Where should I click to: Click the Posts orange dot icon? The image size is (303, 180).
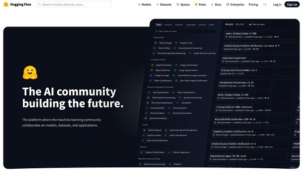(196, 4)
